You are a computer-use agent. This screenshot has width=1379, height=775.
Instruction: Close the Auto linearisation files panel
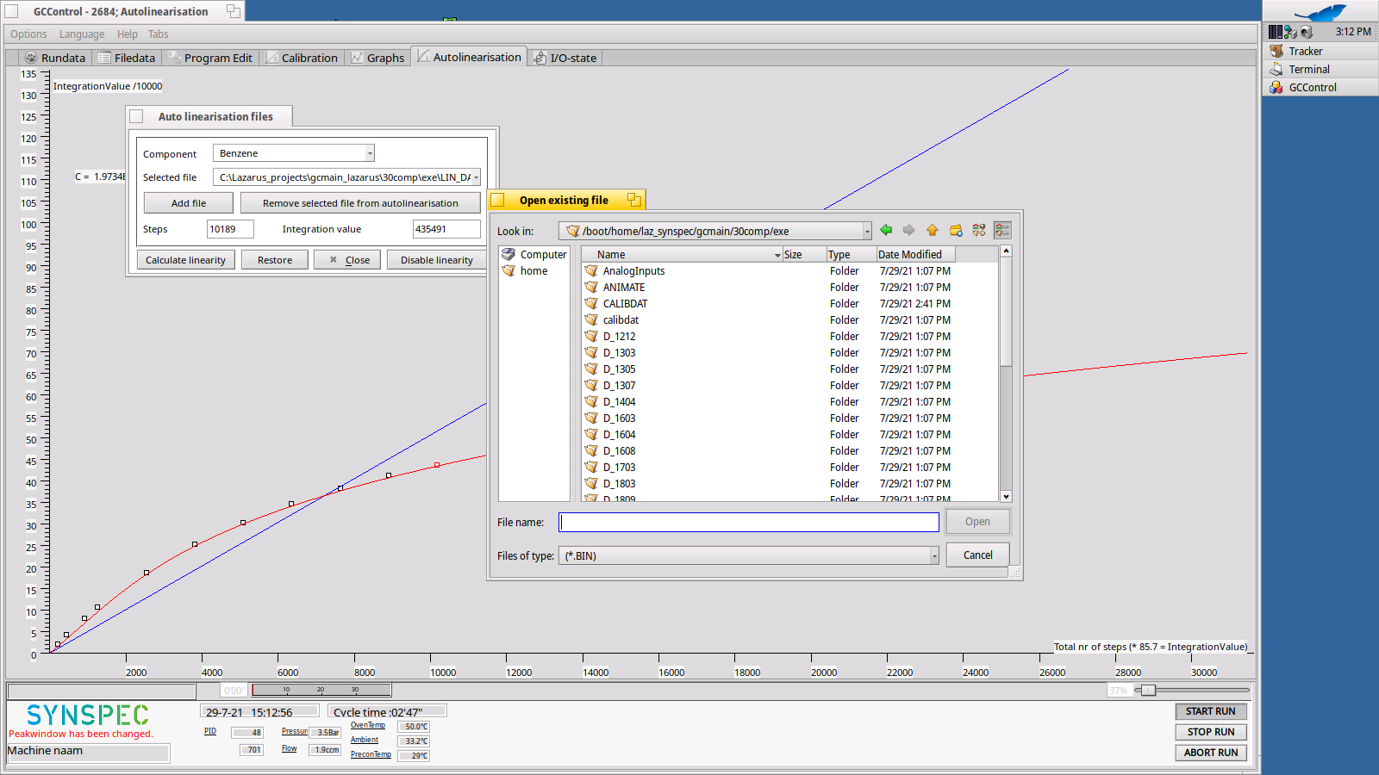[348, 260]
